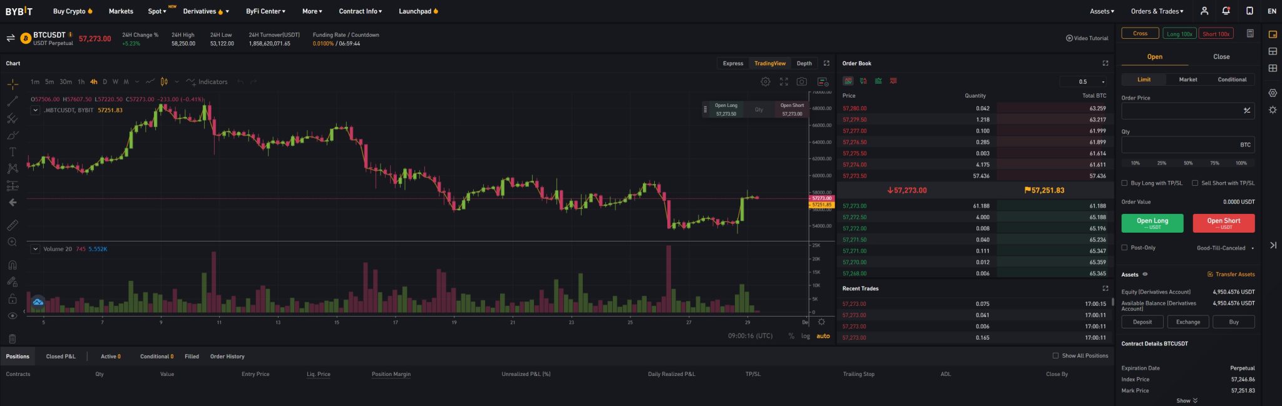The height and width of the screenshot is (406, 1282).
Task: Toggle hide all drawings eye icon
Action: (x=13, y=316)
